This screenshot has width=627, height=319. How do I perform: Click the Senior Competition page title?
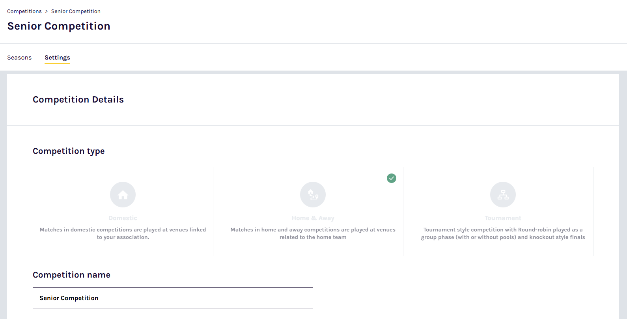[x=59, y=26]
